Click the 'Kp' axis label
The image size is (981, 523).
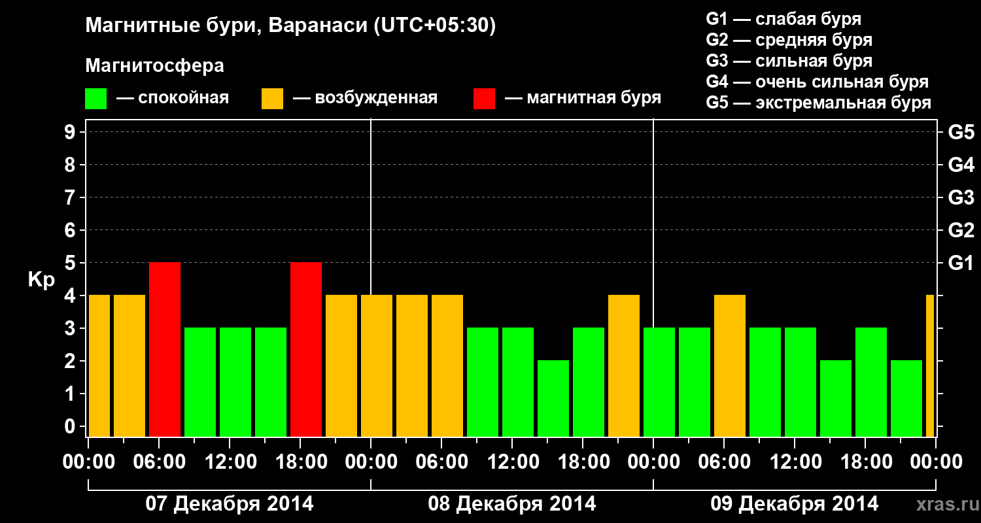pyautogui.click(x=41, y=280)
